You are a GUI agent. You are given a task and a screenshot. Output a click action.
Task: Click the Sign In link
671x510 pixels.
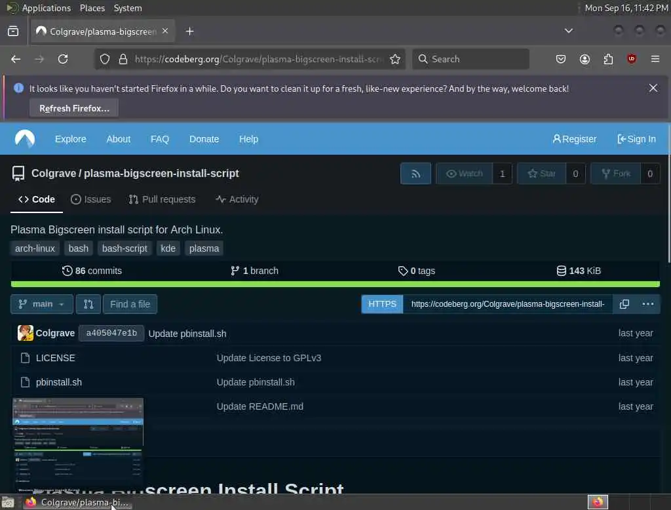pyautogui.click(x=636, y=139)
